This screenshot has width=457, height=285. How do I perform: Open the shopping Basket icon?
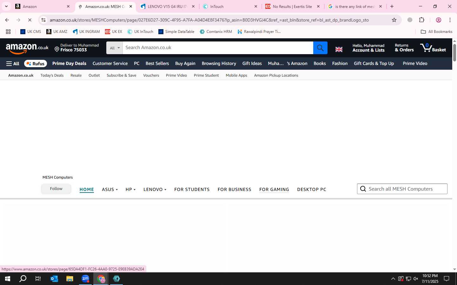433,48
